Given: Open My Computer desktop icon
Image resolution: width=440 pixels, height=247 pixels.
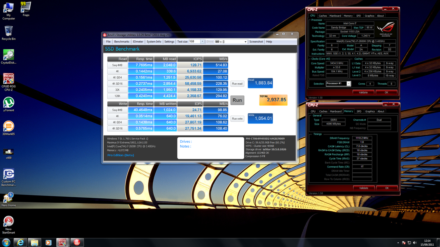Looking at the screenshot, I should click(x=8, y=11).
